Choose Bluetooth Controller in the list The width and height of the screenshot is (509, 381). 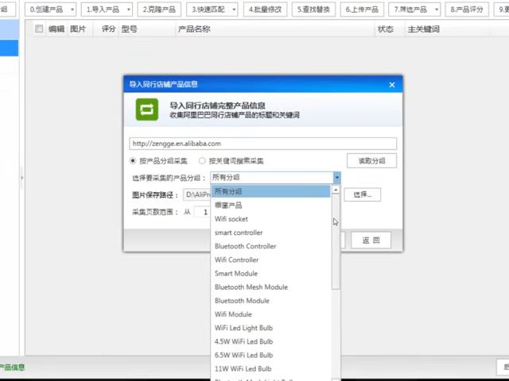pyautogui.click(x=270, y=246)
